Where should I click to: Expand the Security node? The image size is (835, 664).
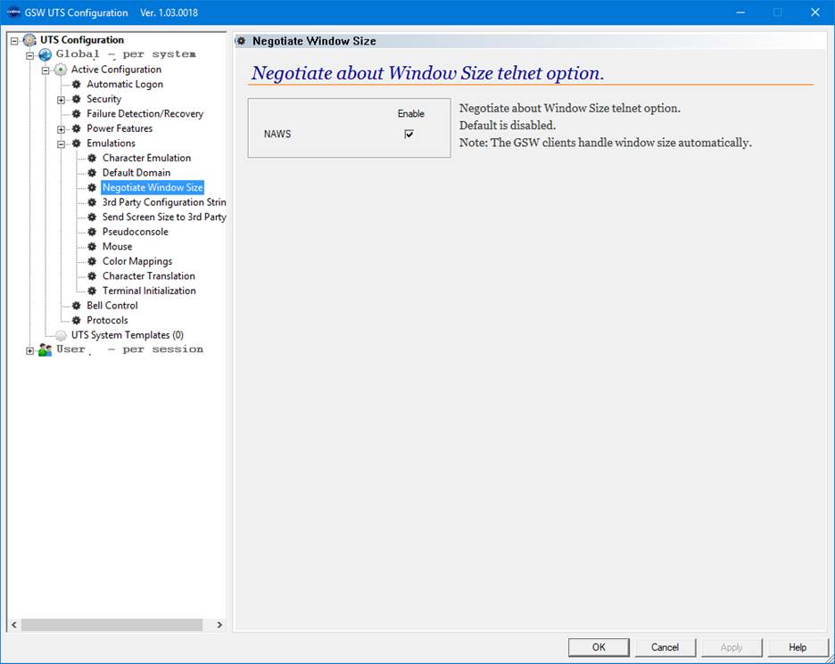tap(62, 100)
